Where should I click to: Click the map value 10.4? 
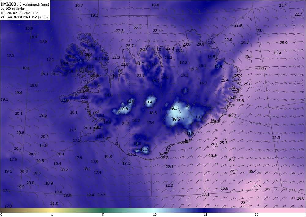[x=148, y=102]
